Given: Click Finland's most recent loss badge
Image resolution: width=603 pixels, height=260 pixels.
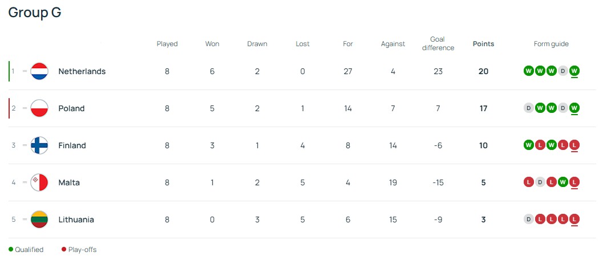Looking at the screenshot, I should (x=574, y=145).
